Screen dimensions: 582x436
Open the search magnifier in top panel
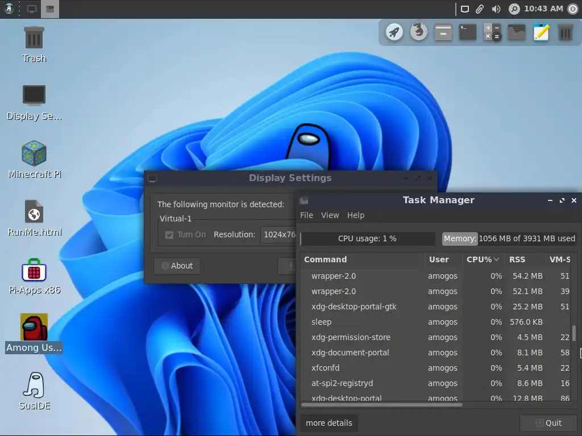[514, 9]
